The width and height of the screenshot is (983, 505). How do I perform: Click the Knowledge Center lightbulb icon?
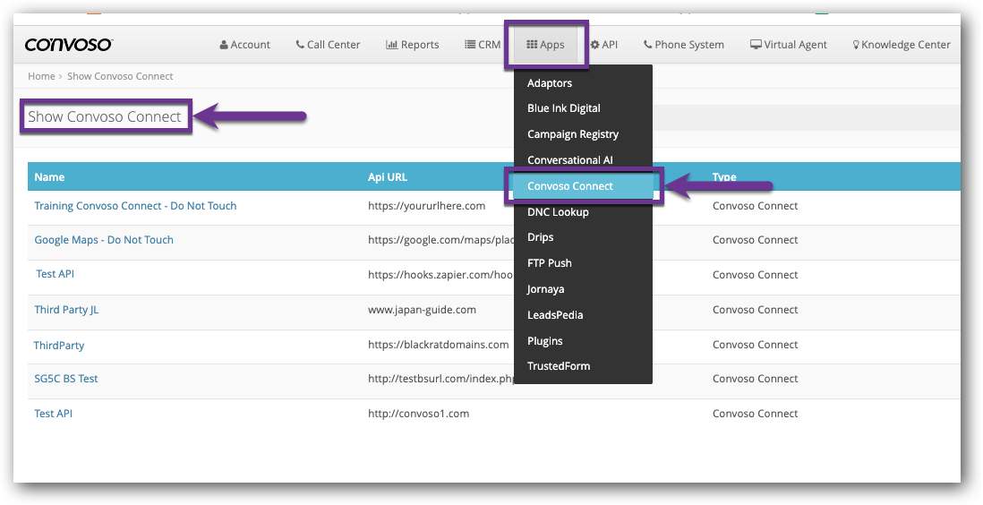tap(856, 45)
